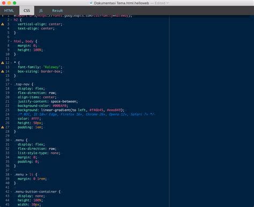254x207 pixels.
Task: Show the Result tab
Action: click(57, 11)
